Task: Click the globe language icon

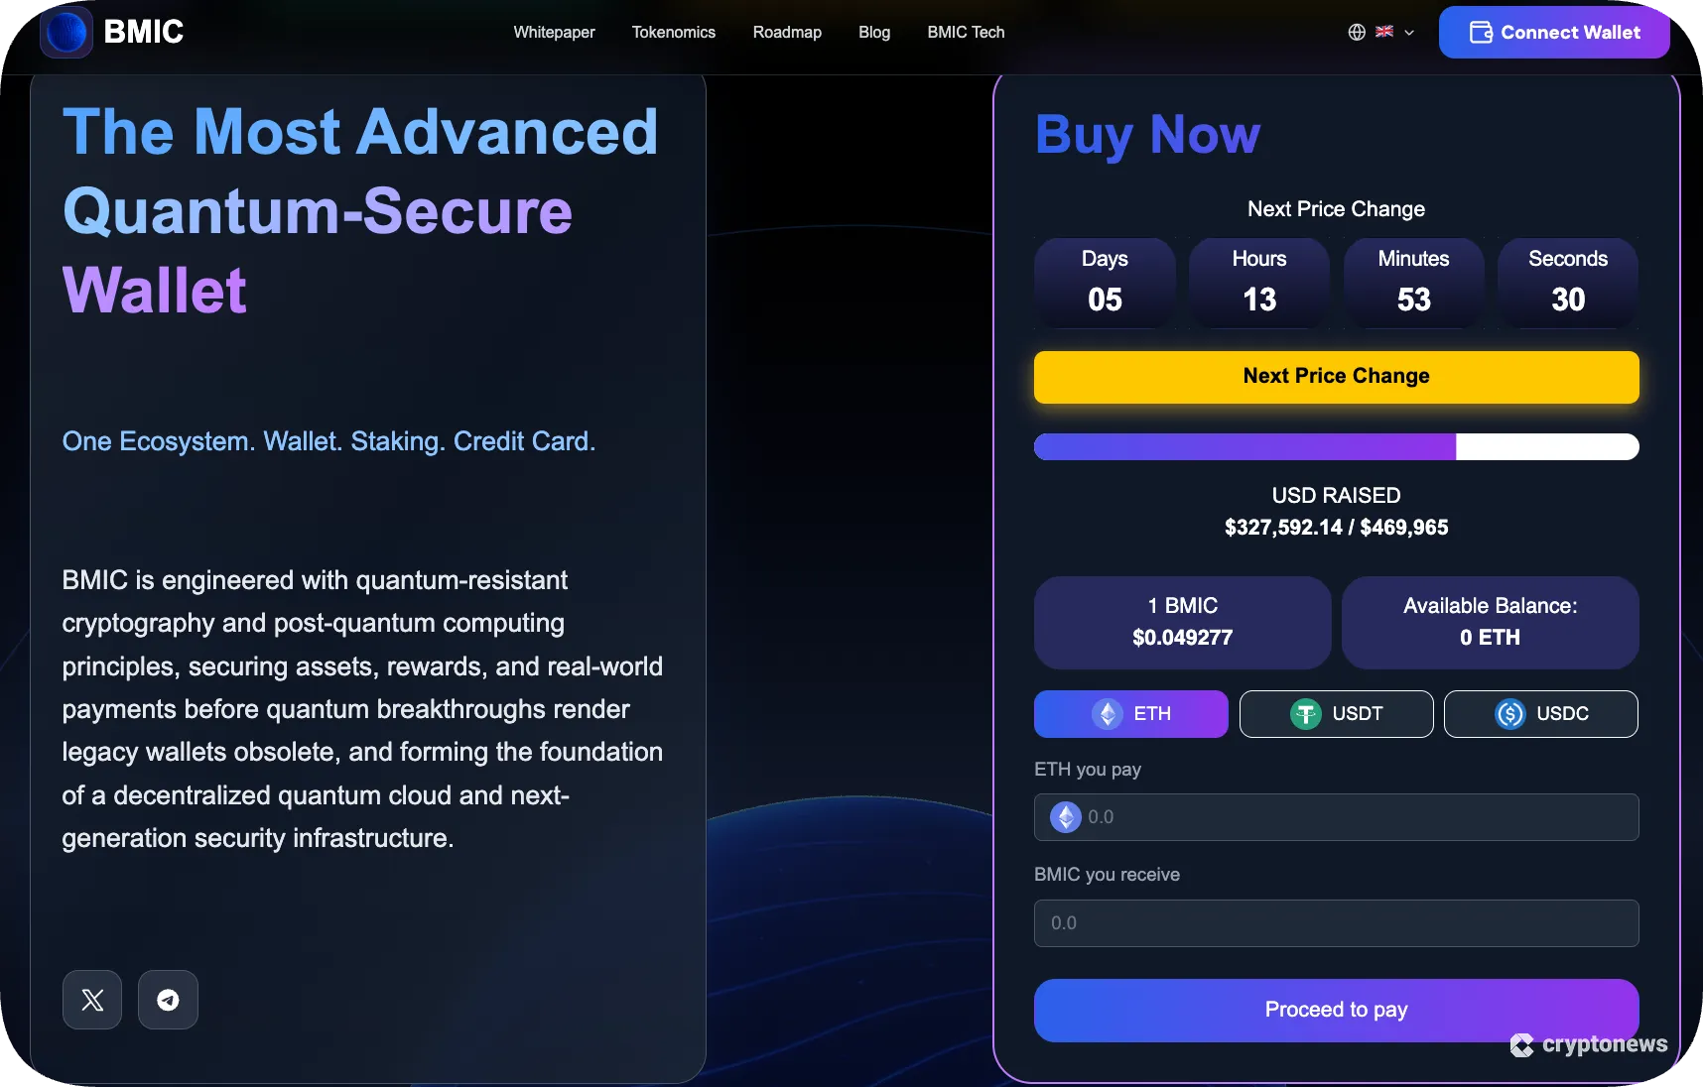Action: (1356, 32)
